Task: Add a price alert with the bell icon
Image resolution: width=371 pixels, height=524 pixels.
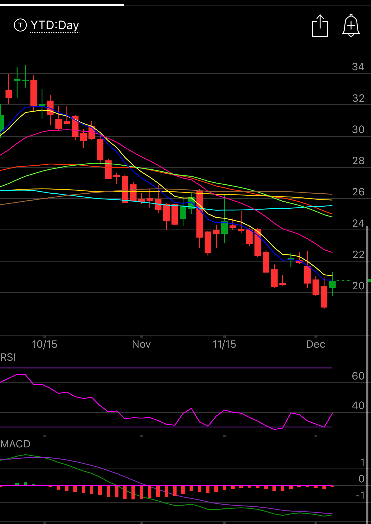Action: [351, 25]
